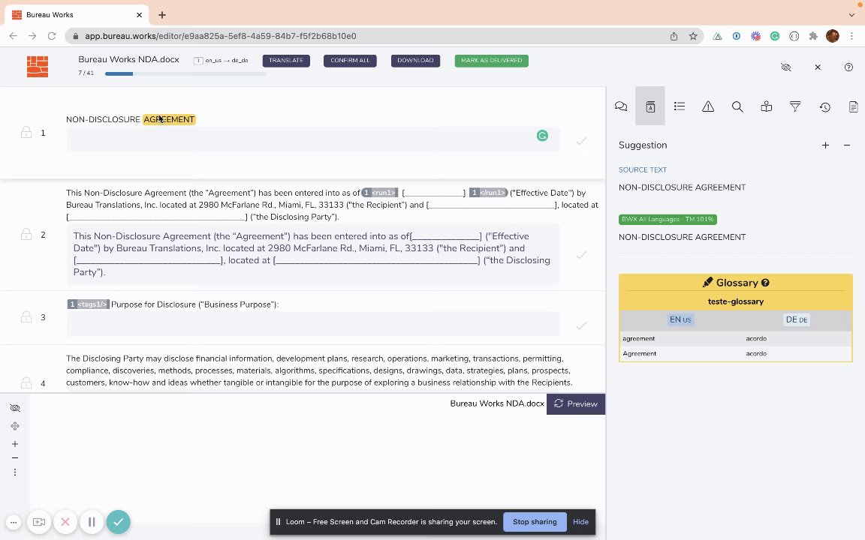Bookmark this page with the star icon
865x540 pixels.
[x=693, y=36]
